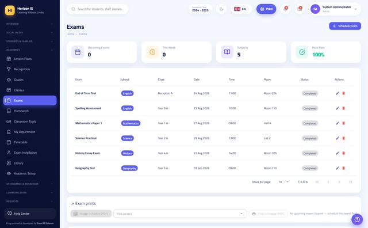Edit the Geography Test exam
The height and width of the screenshot is (228, 368).
click(338, 168)
